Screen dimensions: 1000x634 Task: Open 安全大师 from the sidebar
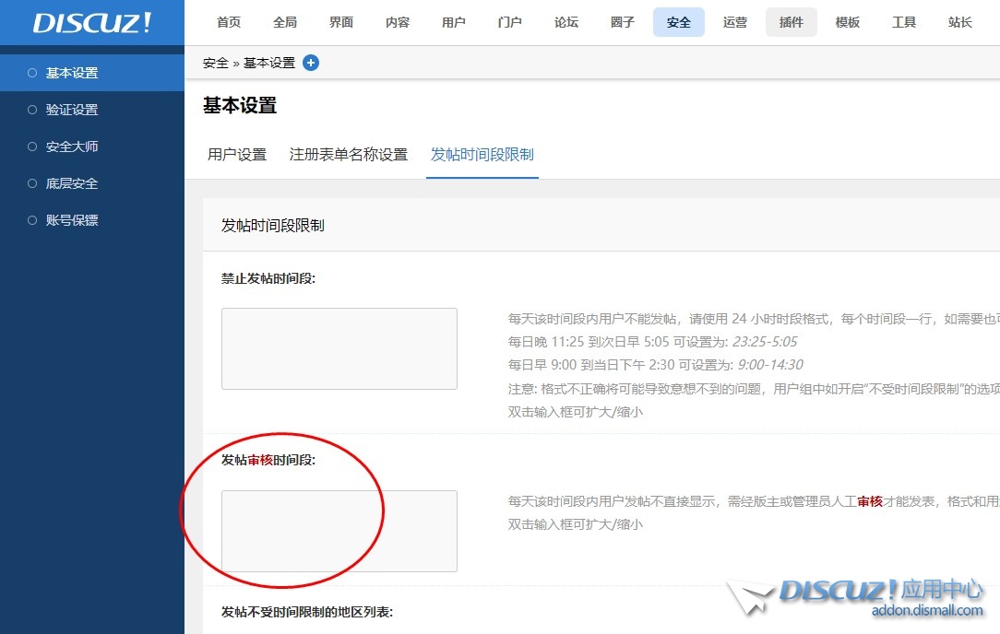(x=72, y=147)
